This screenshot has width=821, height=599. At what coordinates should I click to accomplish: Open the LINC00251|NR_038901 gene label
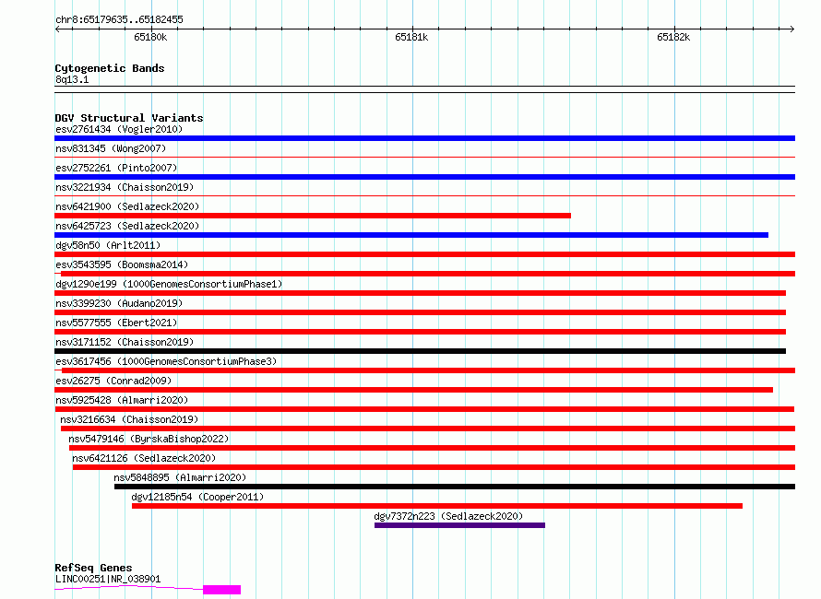tap(108, 579)
